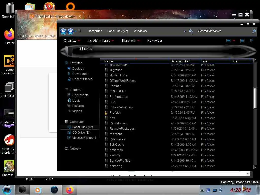Screen dimensions: 260x195
Task: Open a new tab in Firefox window
Action: click(89, 17)
